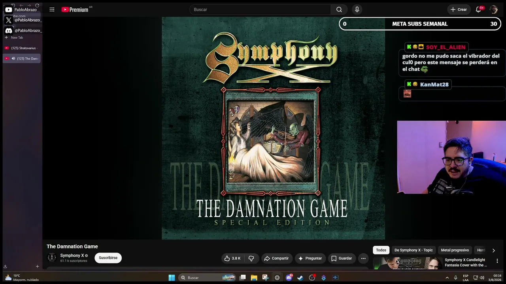Open Steam from the taskbar
506x284 pixels.
[x=300, y=278]
